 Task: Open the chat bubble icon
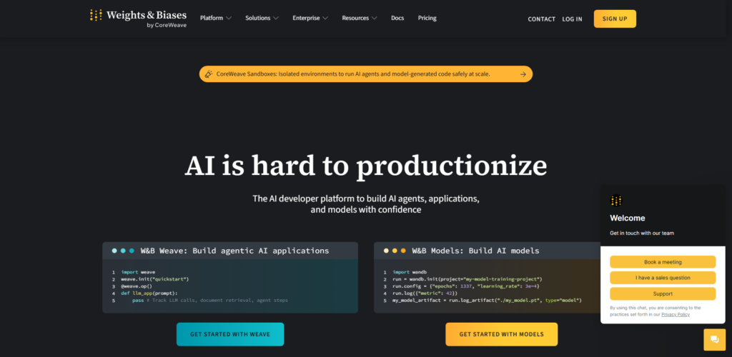coord(714,339)
